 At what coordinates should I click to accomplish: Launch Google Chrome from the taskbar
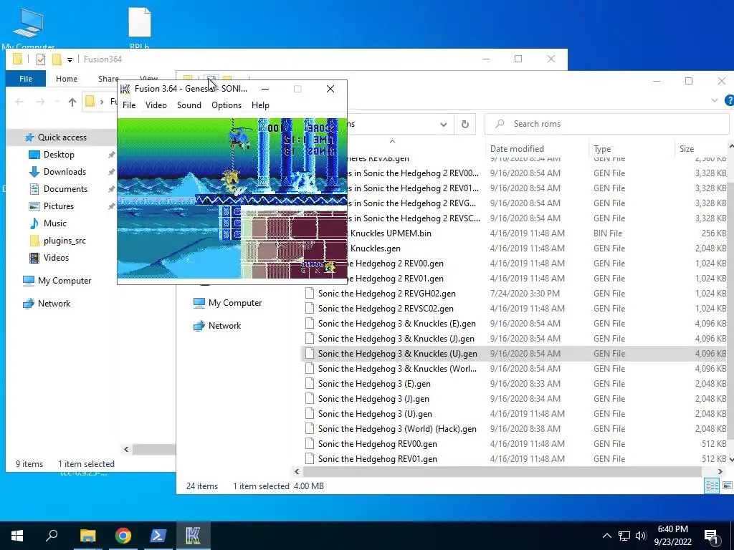[123, 536]
